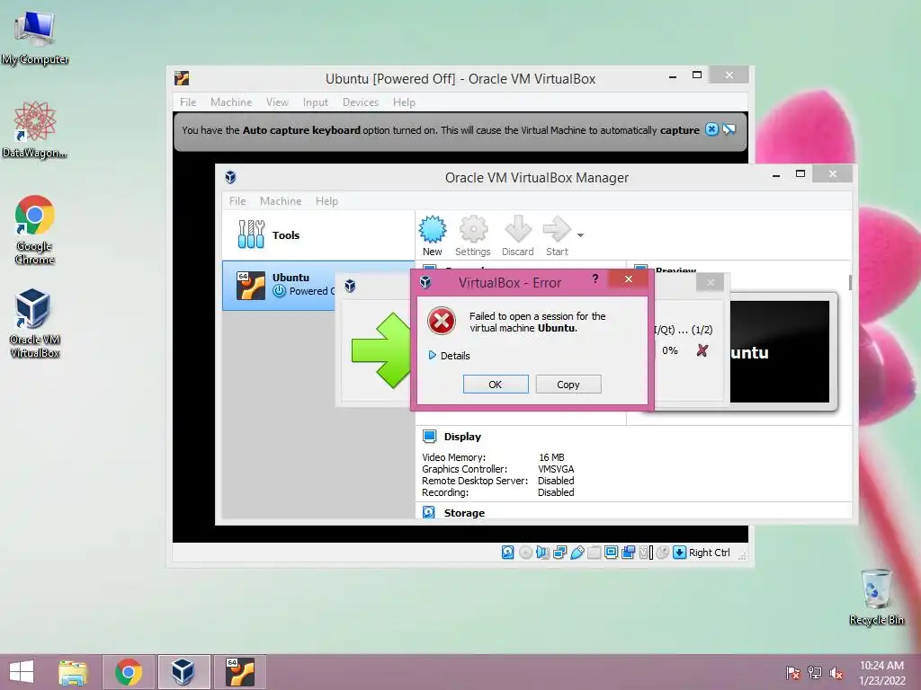921x690 pixels.
Task: Click the help question mark in the error dialog
Action: pyautogui.click(x=595, y=279)
